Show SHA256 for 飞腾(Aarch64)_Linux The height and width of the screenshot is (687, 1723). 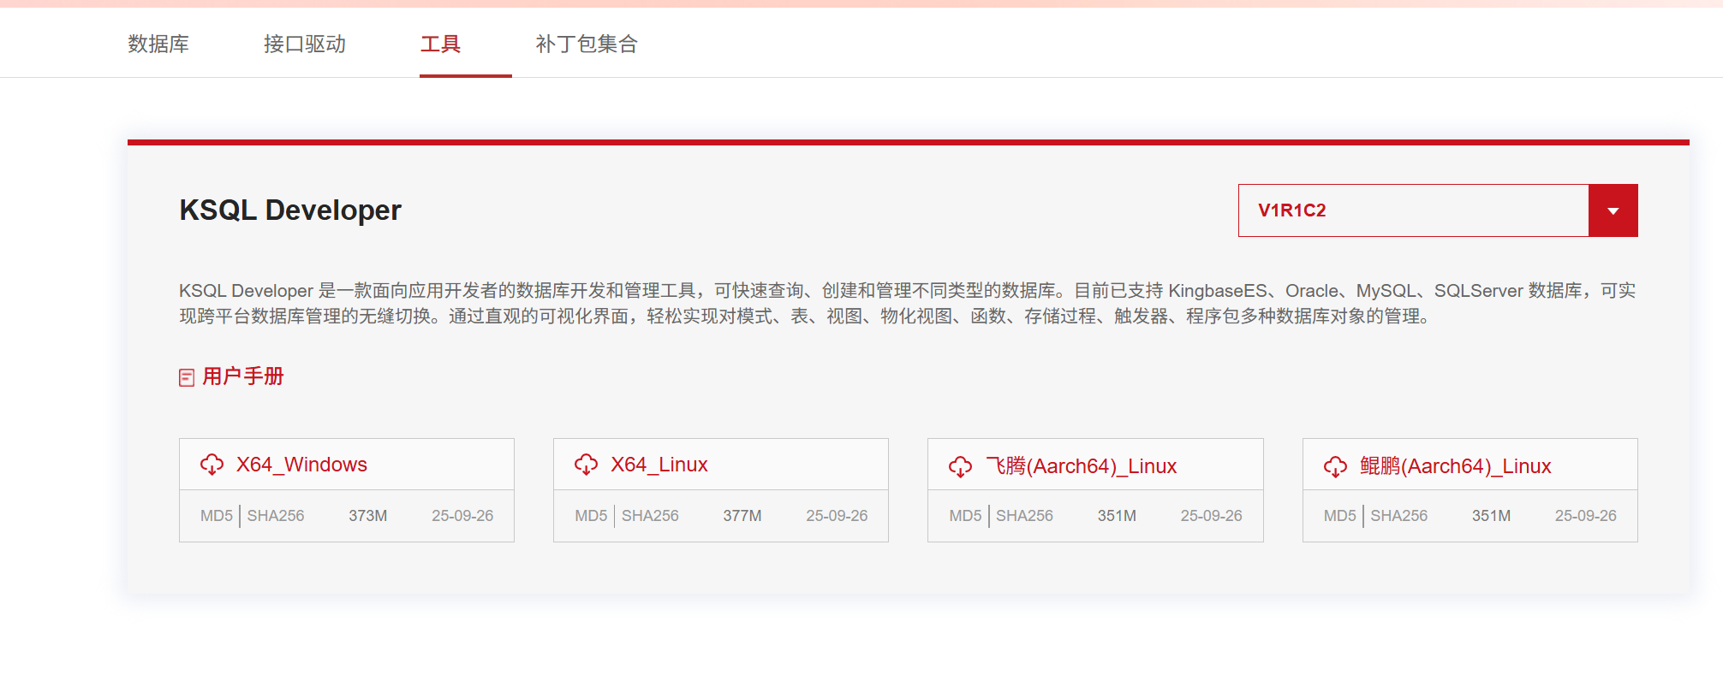pyautogui.click(x=1024, y=516)
